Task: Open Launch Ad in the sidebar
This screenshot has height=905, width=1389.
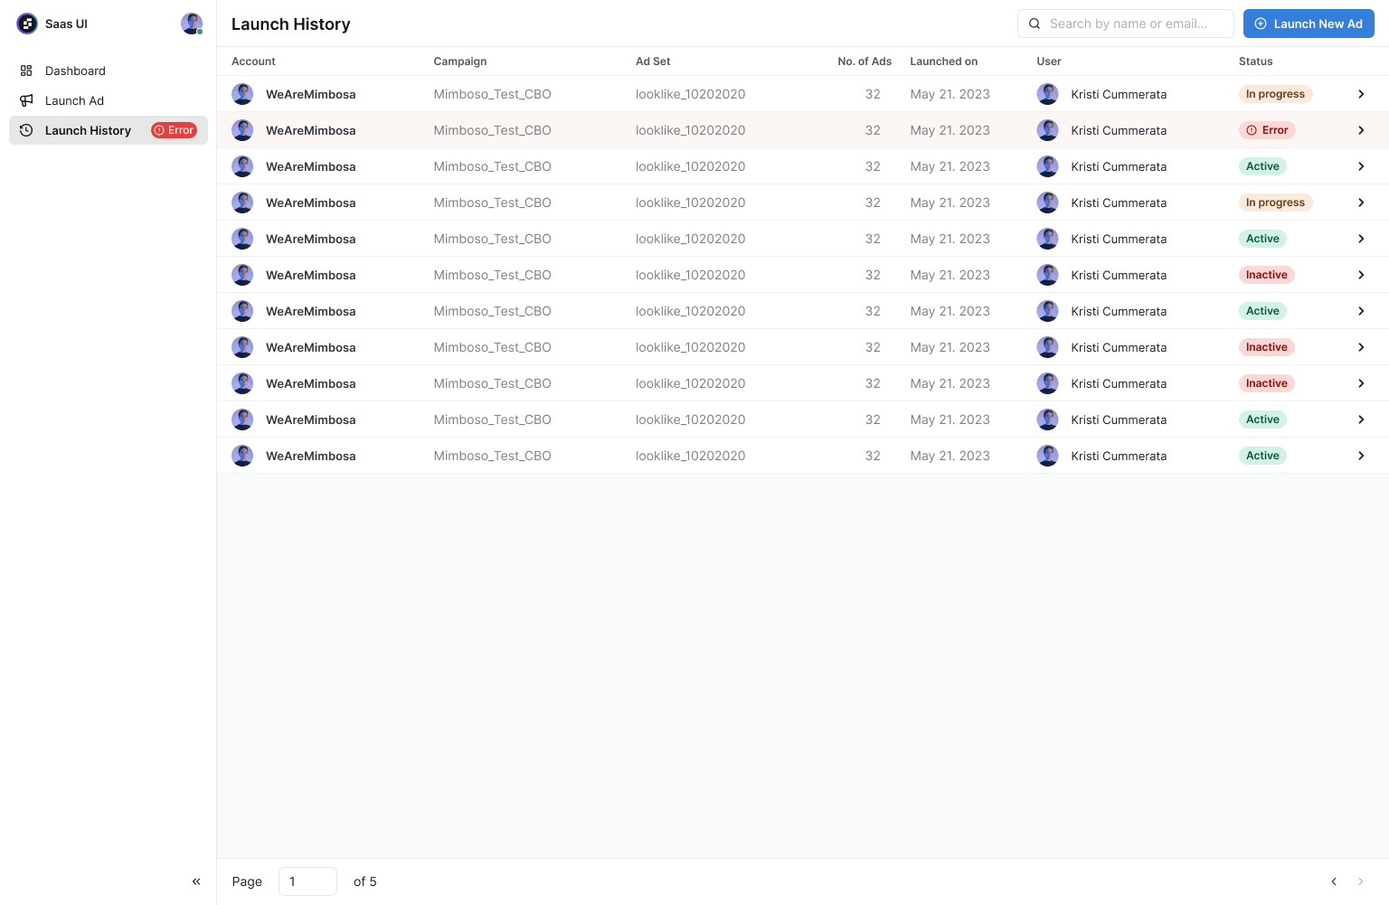Action: [x=109, y=100]
